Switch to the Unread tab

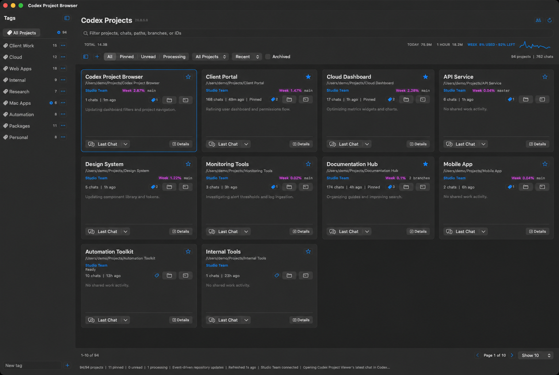point(148,57)
